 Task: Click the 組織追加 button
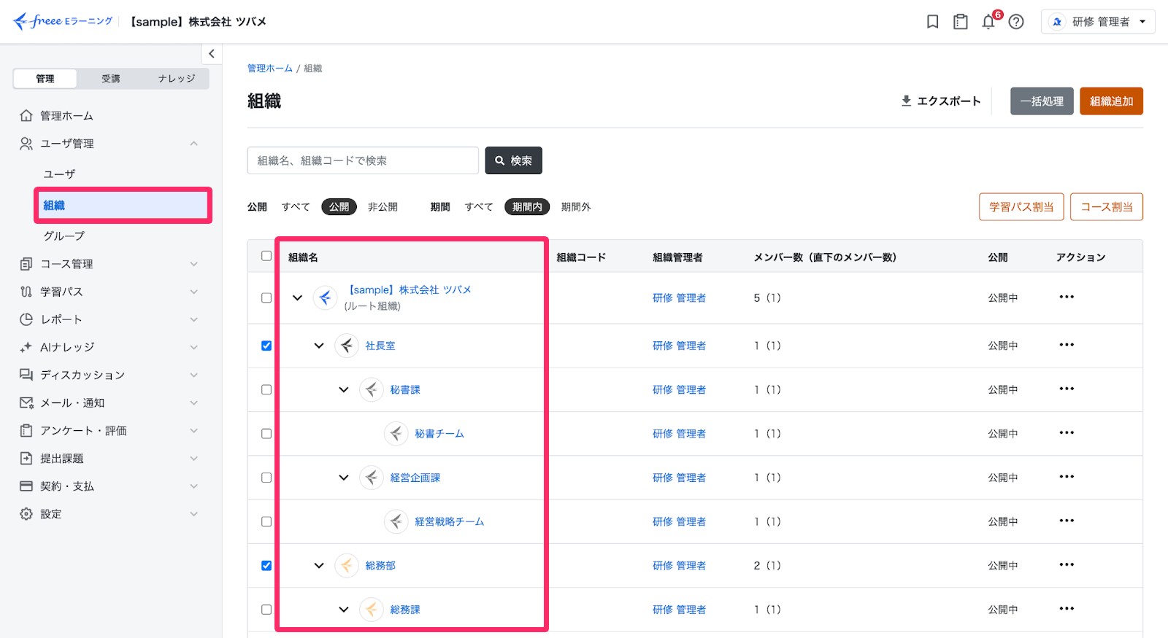pos(1111,101)
